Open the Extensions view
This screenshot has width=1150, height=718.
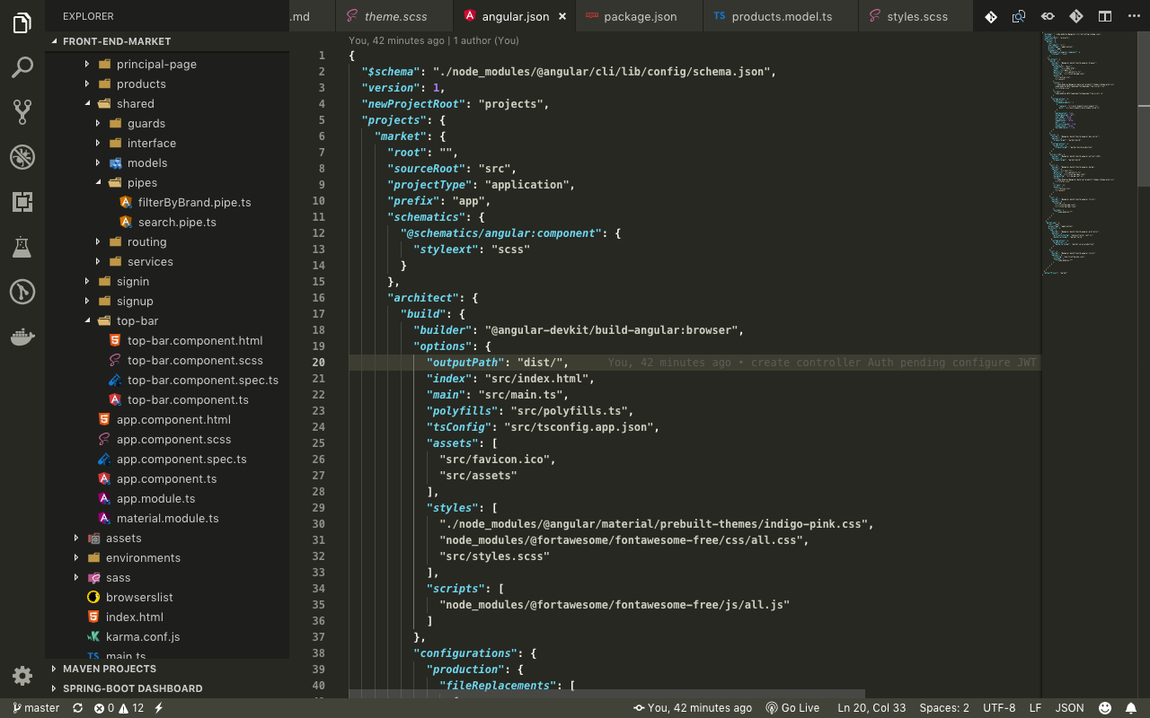pos(22,202)
